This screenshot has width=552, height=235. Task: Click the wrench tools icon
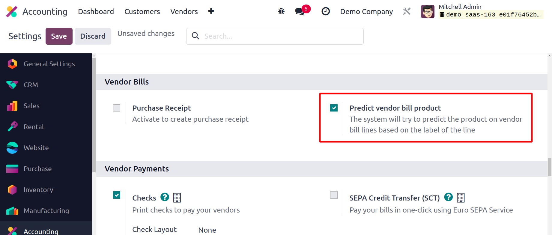tap(407, 11)
